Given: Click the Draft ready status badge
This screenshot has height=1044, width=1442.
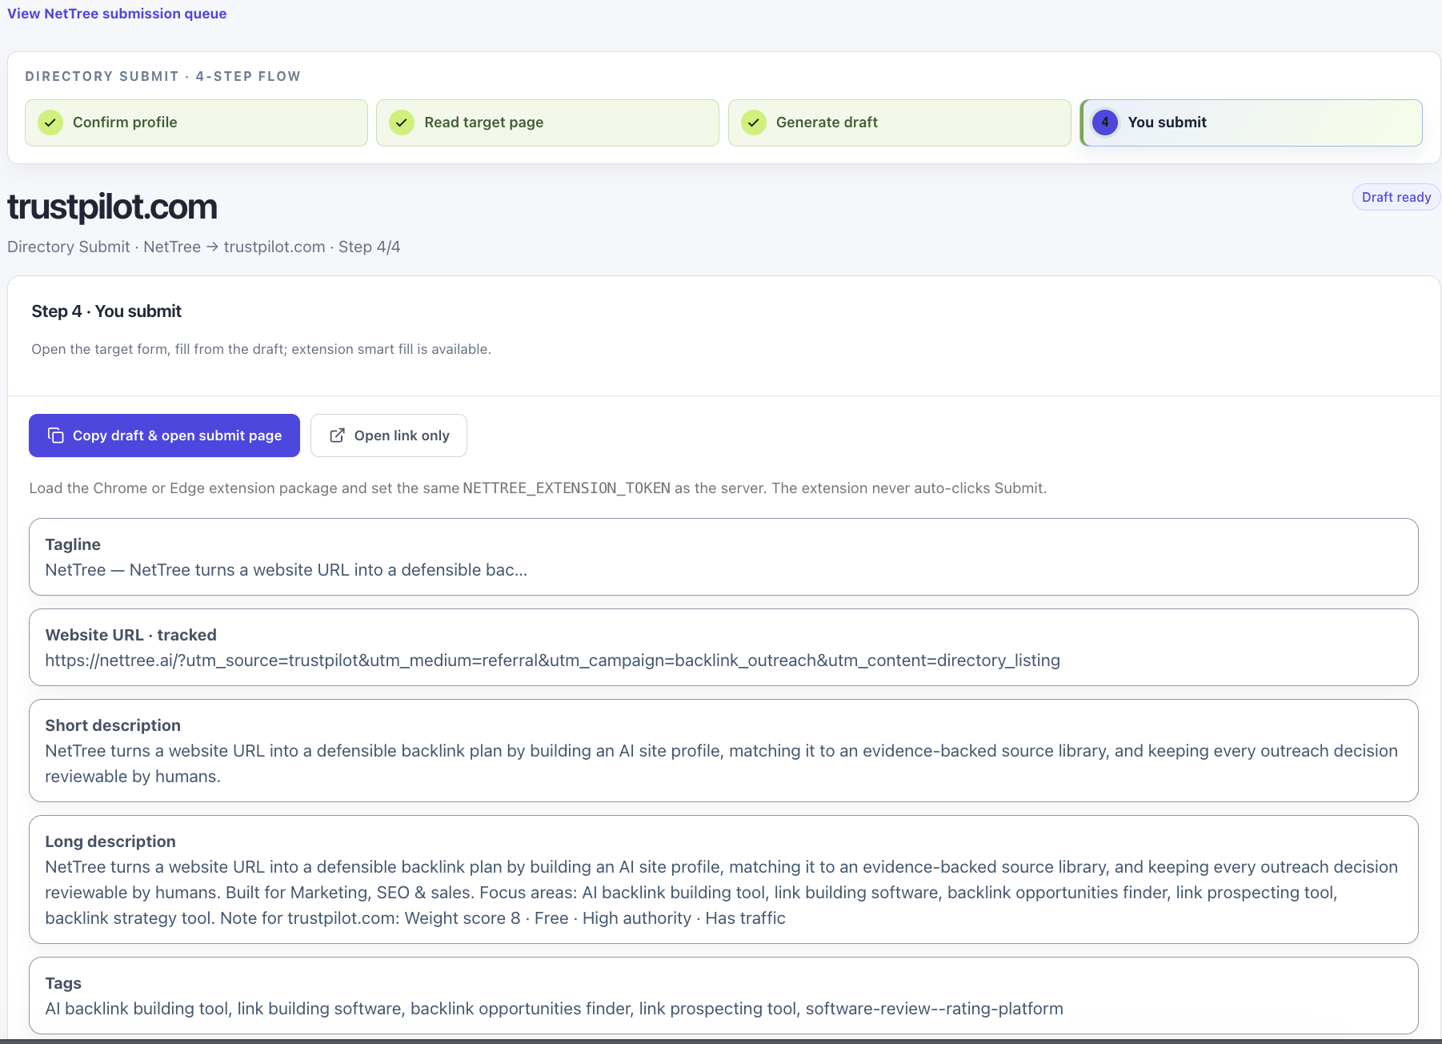Looking at the screenshot, I should click(1396, 197).
